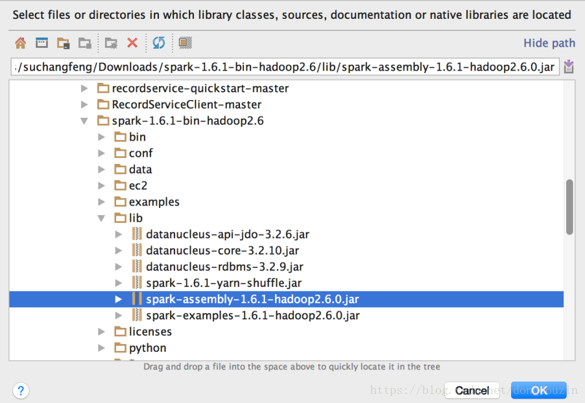The width and height of the screenshot is (585, 403).
Task: Expand the recordservice-quickstart-master folder
Action: click(85, 88)
